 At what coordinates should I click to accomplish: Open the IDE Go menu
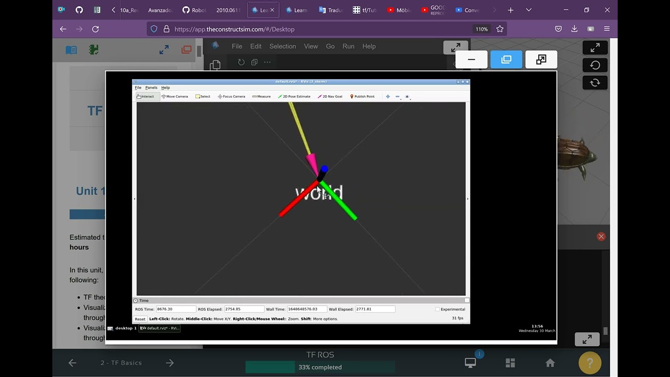coord(330,46)
